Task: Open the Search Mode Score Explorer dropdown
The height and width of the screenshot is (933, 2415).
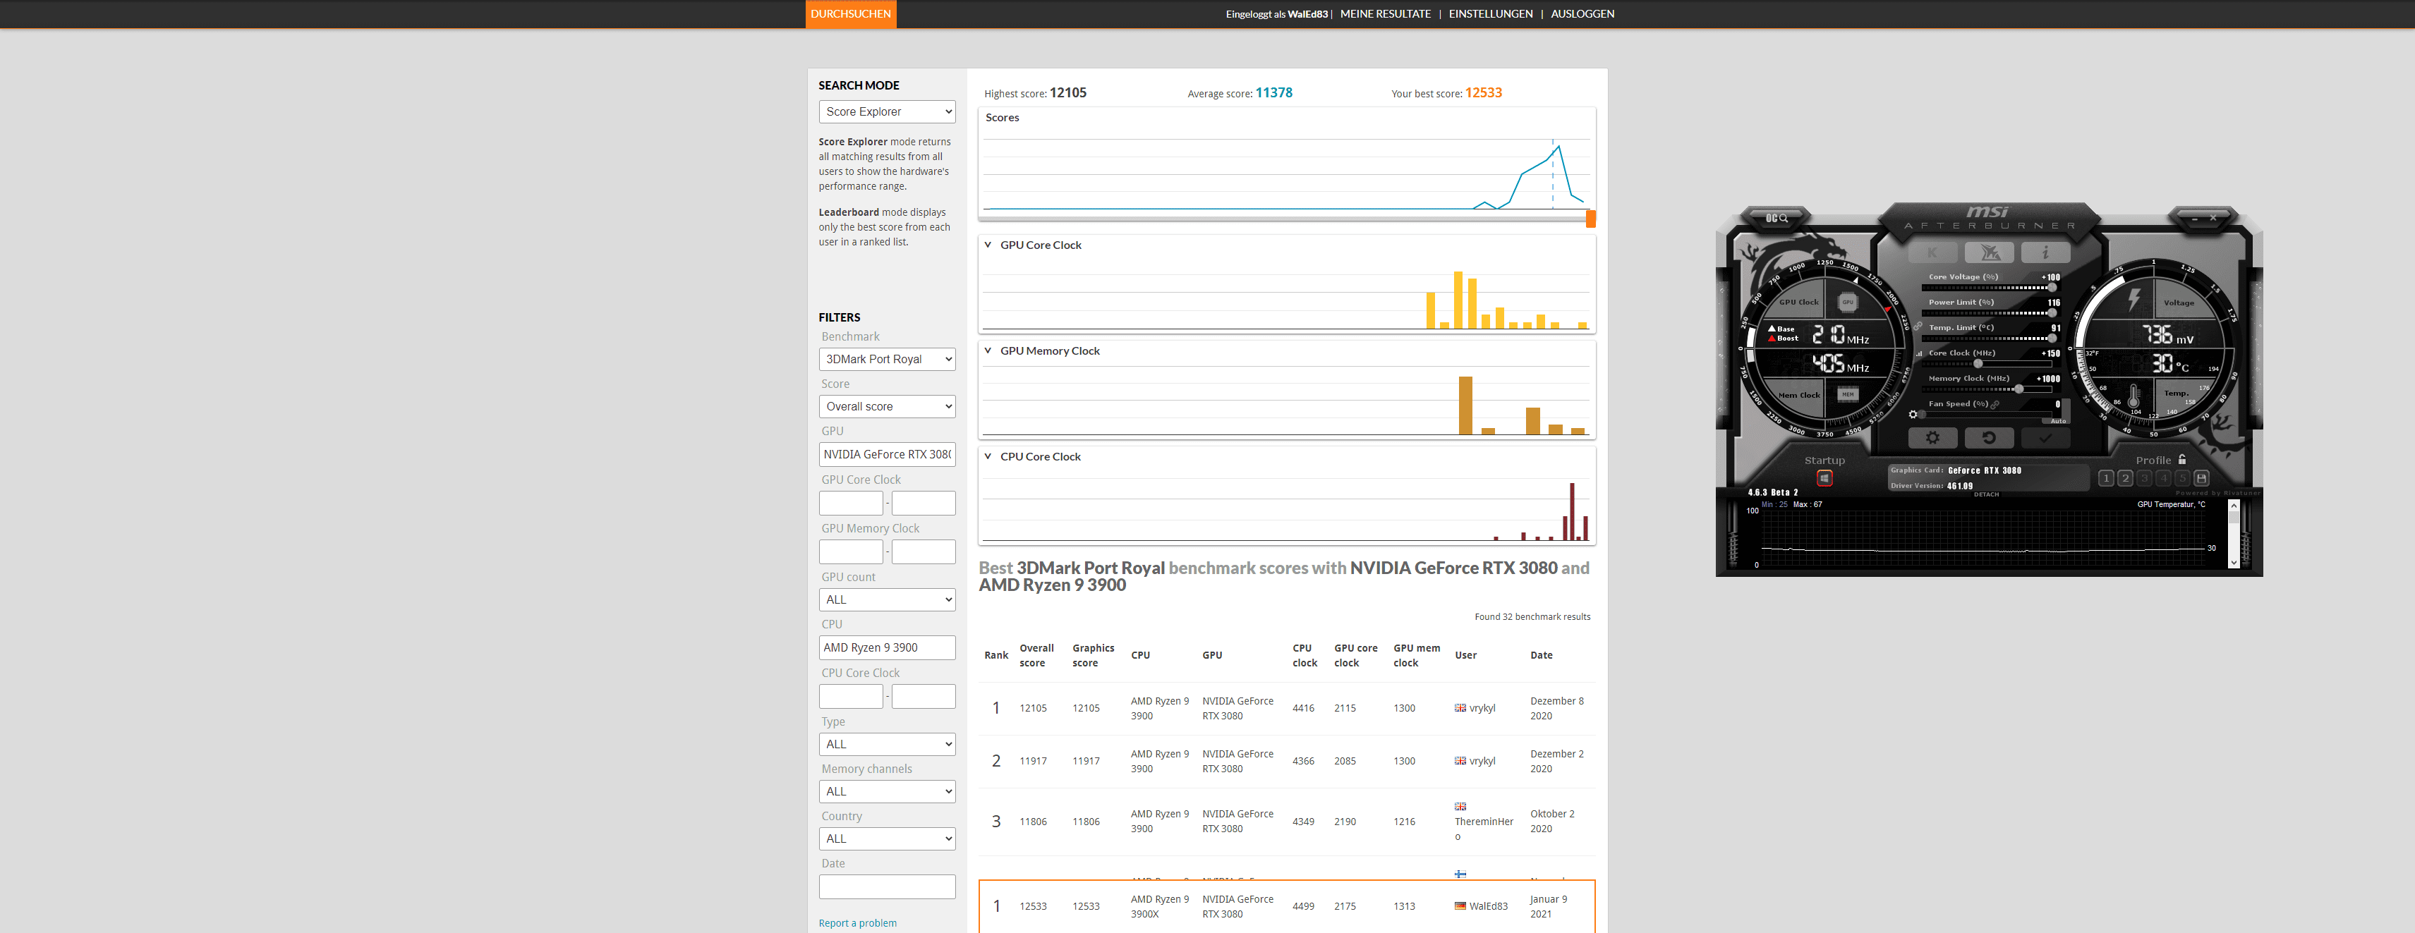Action: point(887,111)
